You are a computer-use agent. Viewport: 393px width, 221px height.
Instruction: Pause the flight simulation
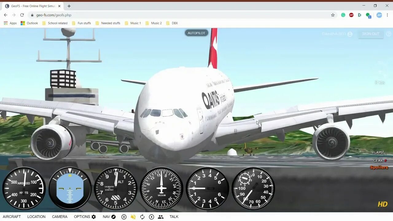124,217
